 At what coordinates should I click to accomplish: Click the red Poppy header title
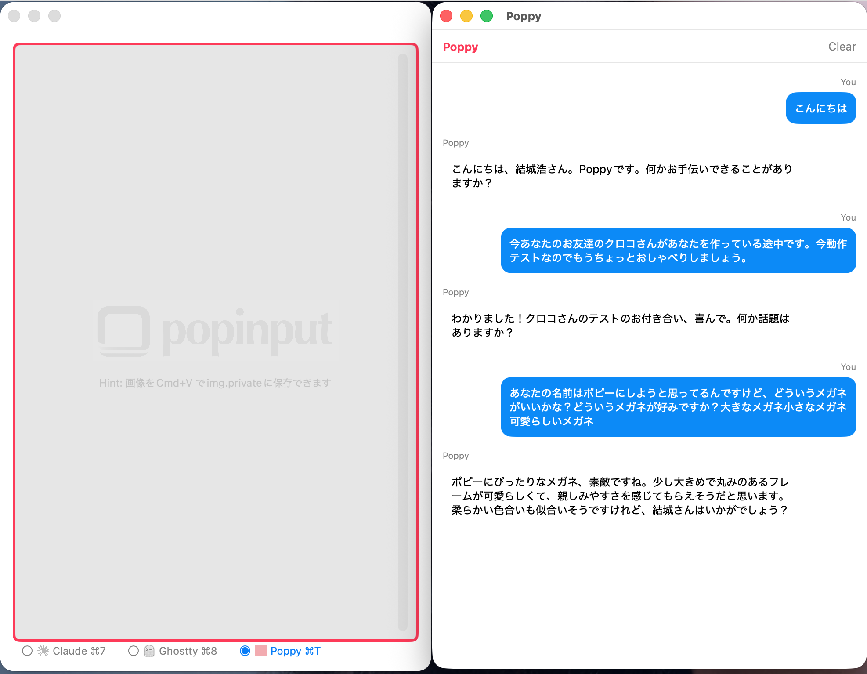pos(460,47)
